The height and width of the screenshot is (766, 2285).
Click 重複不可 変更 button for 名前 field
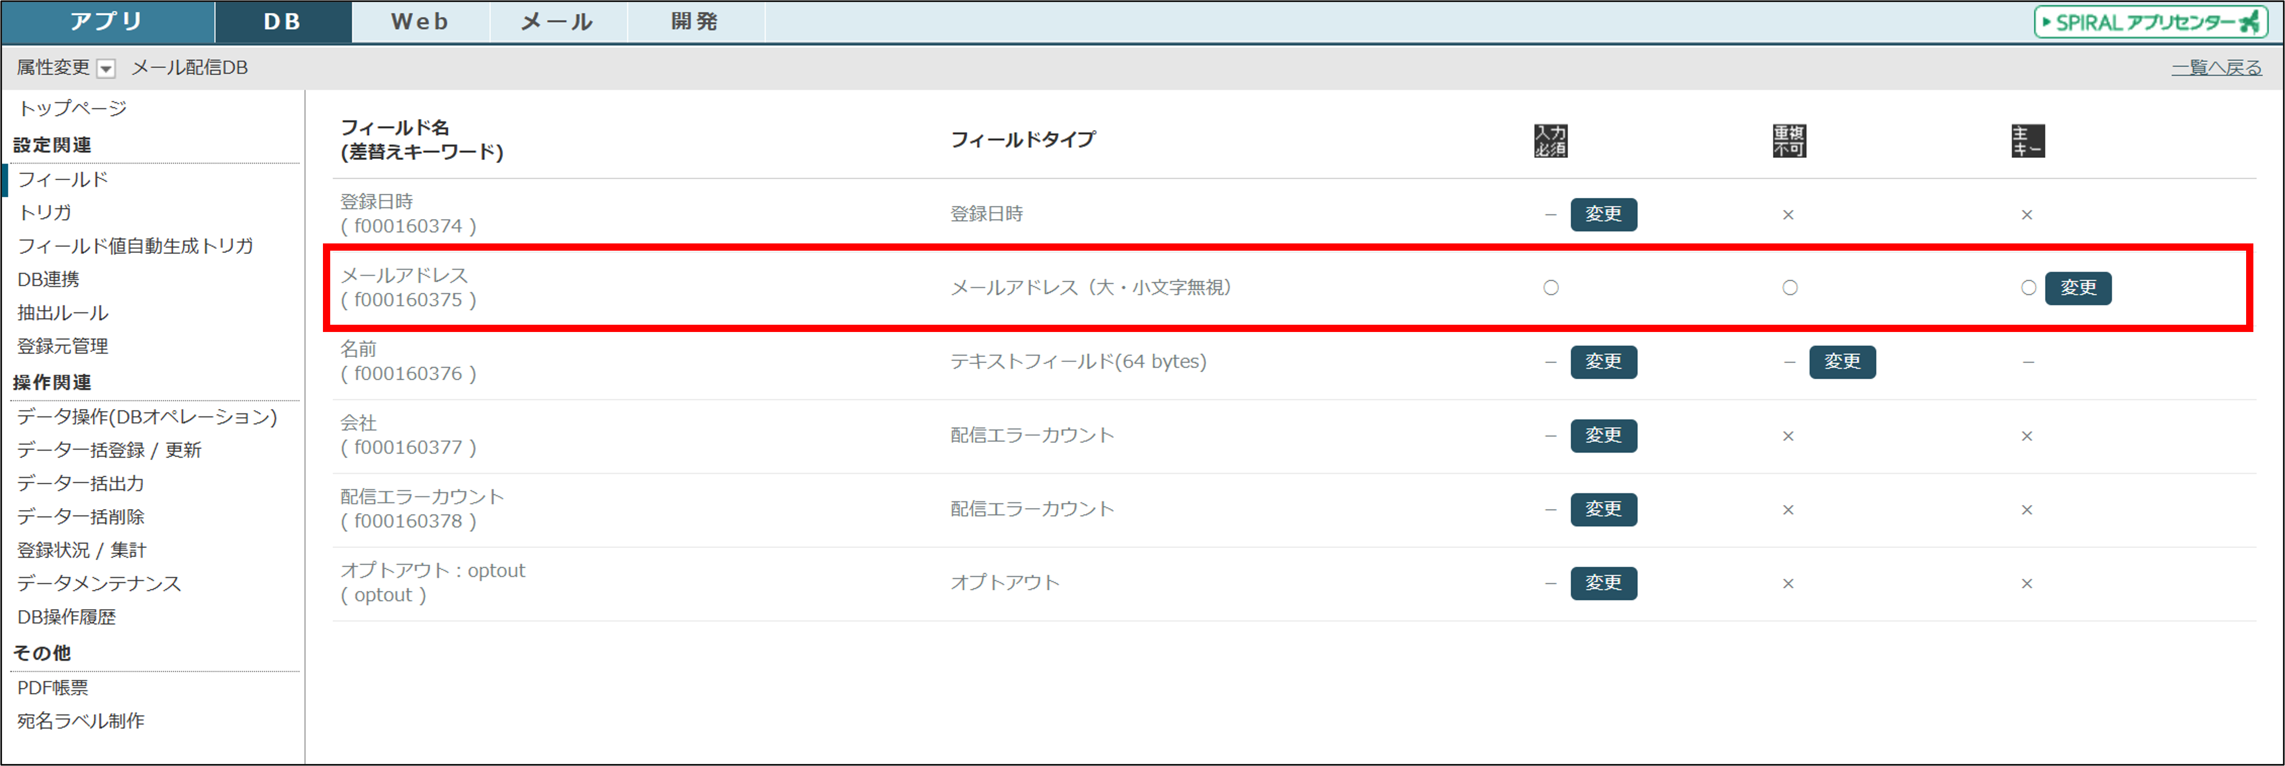pyautogui.click(x=1841, y=362)
